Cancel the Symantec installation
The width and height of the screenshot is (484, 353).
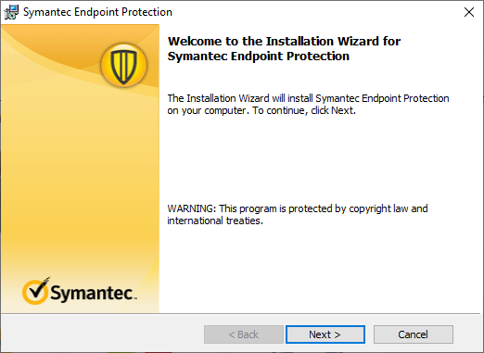click(414, 334)
